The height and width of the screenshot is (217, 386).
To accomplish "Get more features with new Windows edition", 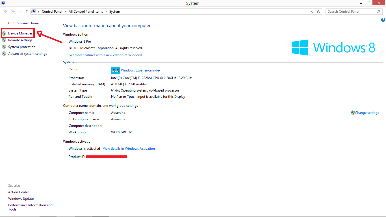I will point(105,55).
